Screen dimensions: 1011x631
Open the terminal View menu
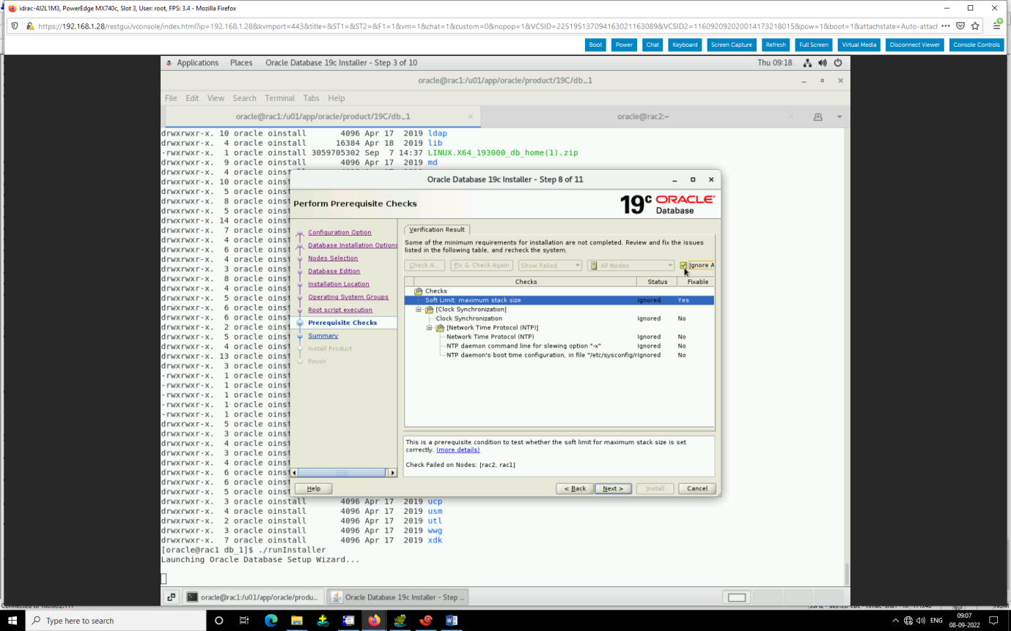[216, 98]
